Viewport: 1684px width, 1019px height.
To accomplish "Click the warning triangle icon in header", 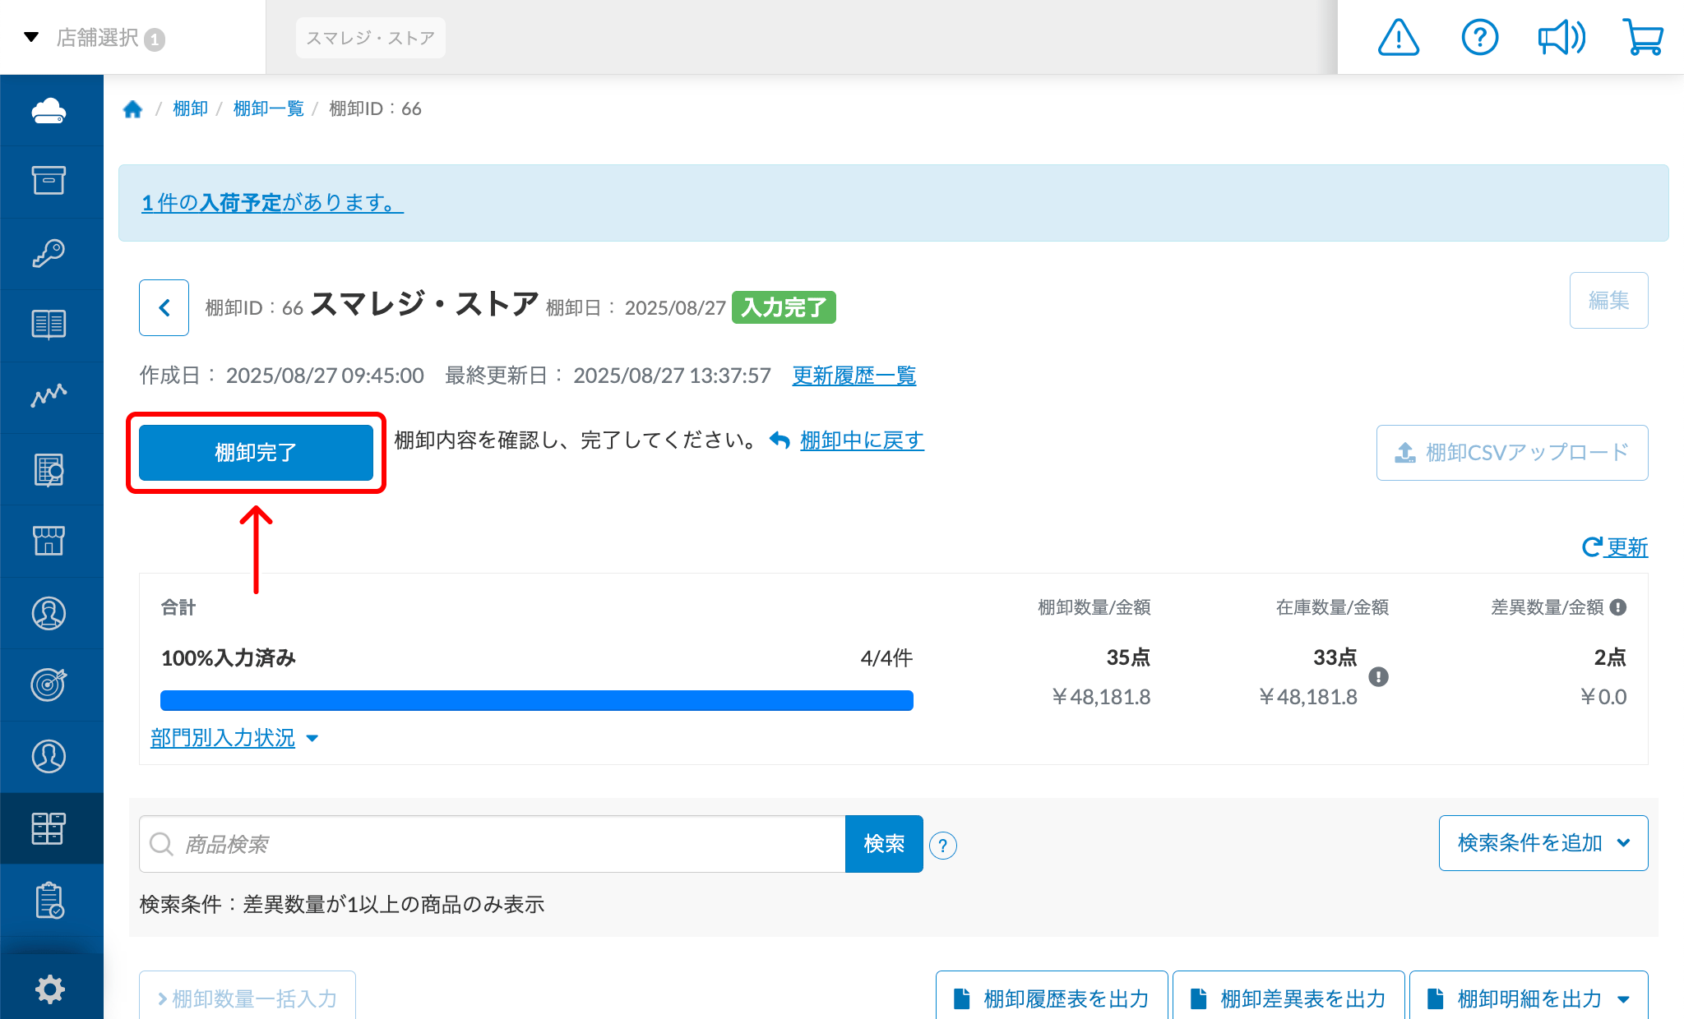I will 1398,37.
